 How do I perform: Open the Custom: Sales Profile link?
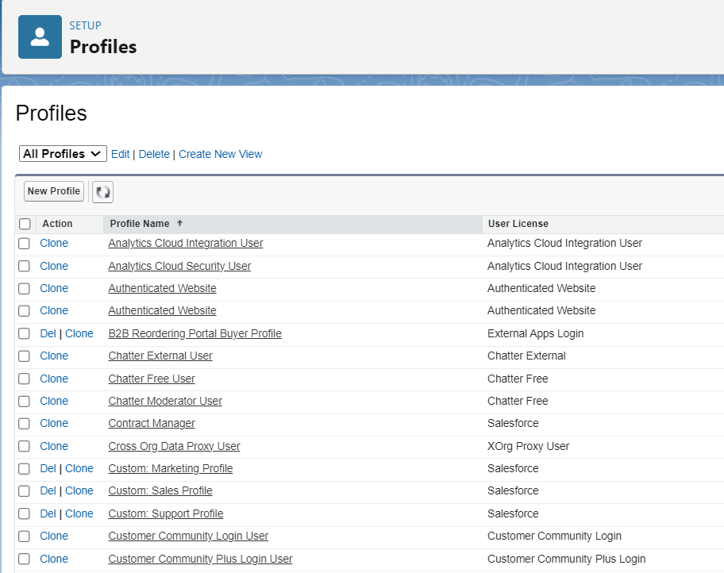[160, 490]
